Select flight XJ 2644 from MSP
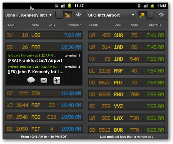The width and height of the screenshot is (173, 144). (44, 105)
